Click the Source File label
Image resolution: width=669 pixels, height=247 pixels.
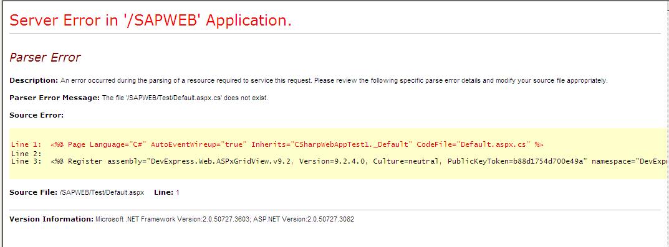33,192
